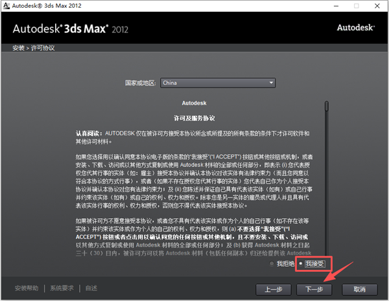The width and height of the screenshot is (389, 301).
Task: Click the license agreement scrollbar thumb
Action: (x=327, y=106)
